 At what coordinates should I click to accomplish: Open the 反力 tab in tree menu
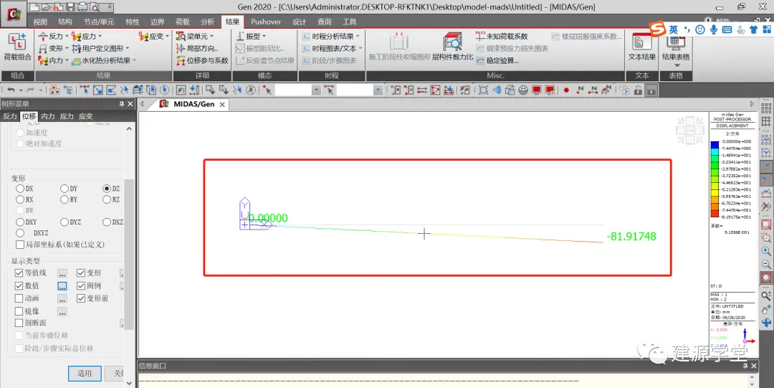10,116
